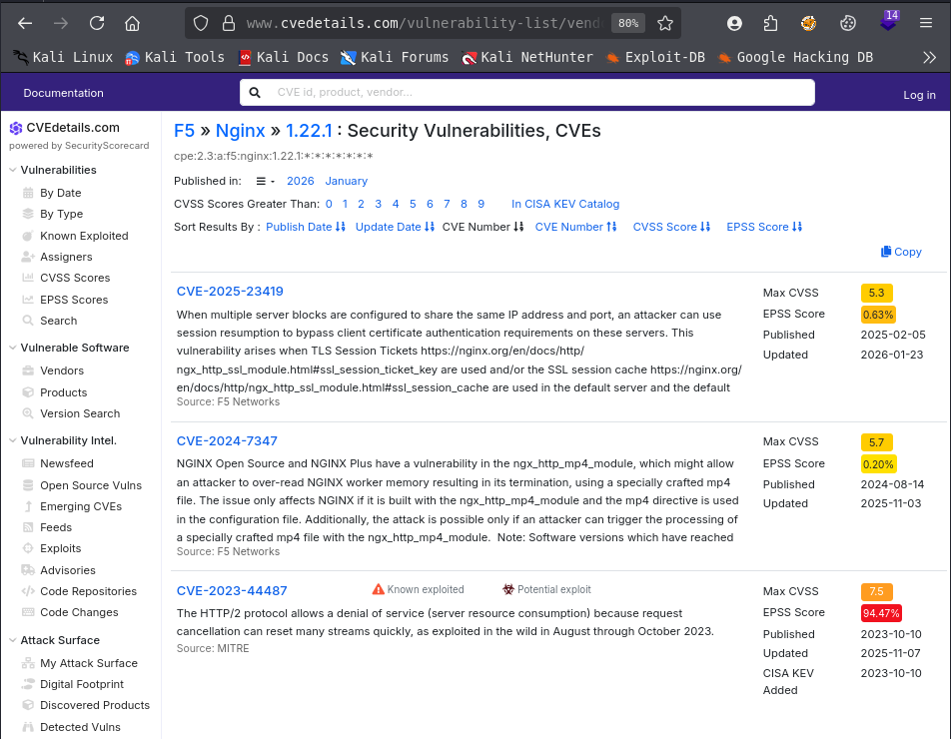This screenshot has width=951, height=739.
Task: Open the Firefox application menu
Action: [925, 23]
